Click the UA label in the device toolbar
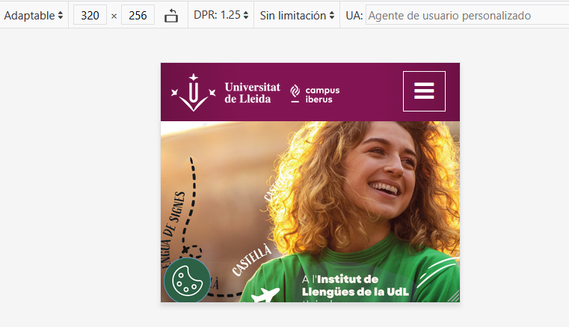Screen dimensions: 569x327 [354, 15]
